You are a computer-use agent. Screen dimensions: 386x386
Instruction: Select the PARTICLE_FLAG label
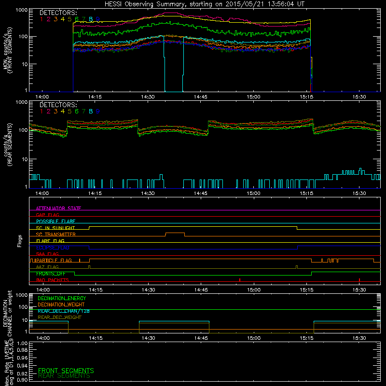[x=54, y=260]
